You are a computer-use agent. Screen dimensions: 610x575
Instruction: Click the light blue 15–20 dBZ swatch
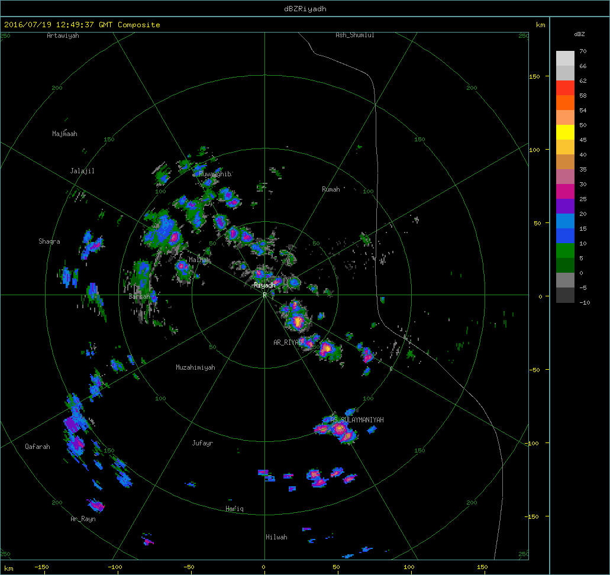pyautogui.click(x=565, y=221)
